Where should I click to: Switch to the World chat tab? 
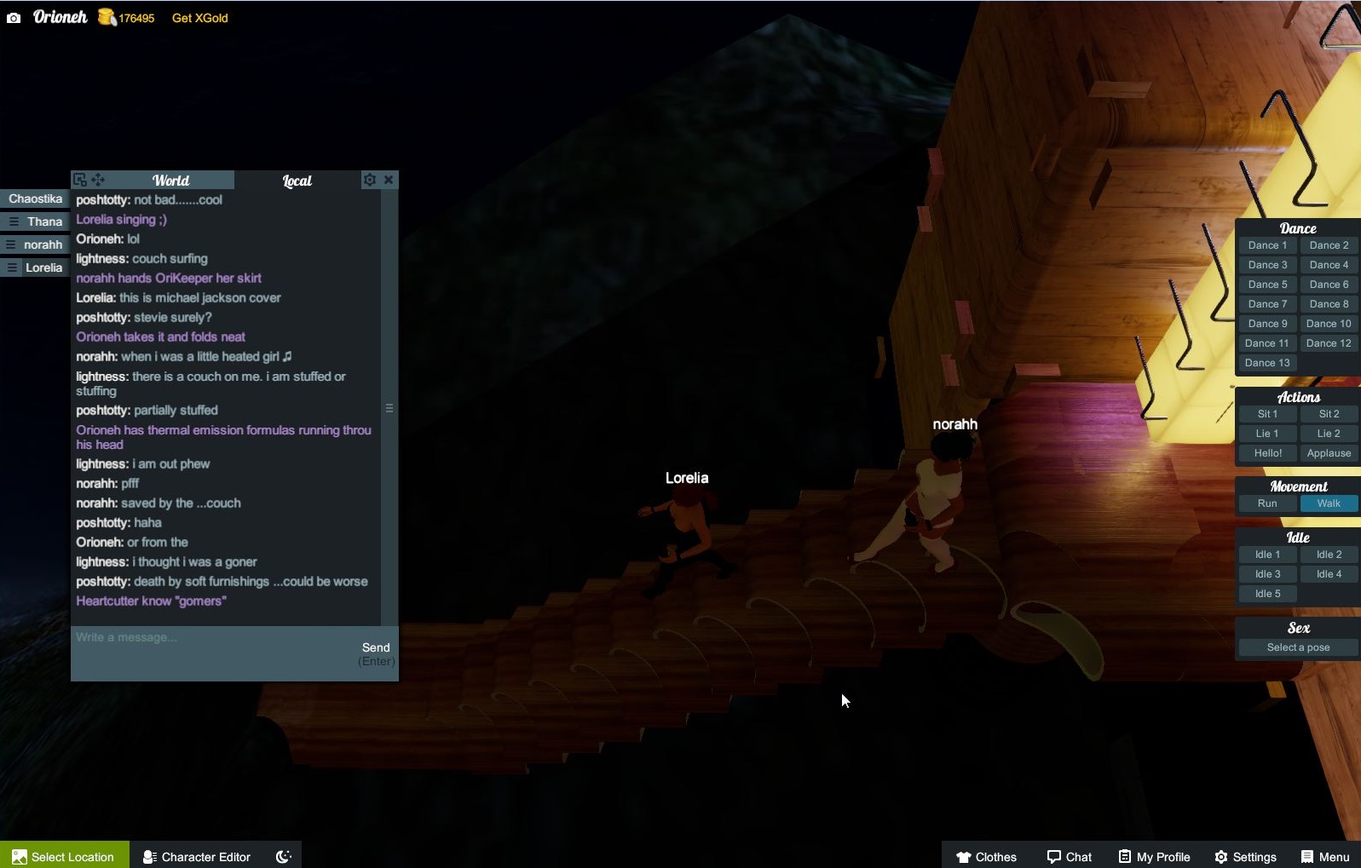point(170,180)
